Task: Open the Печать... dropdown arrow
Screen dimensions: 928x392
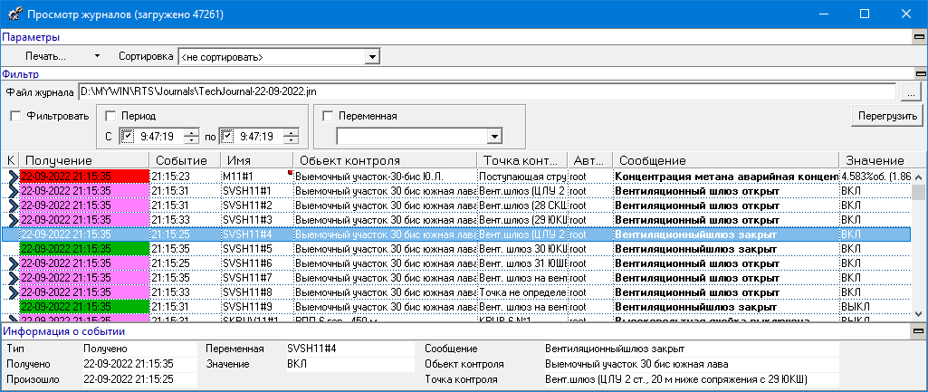Action: 98,57
